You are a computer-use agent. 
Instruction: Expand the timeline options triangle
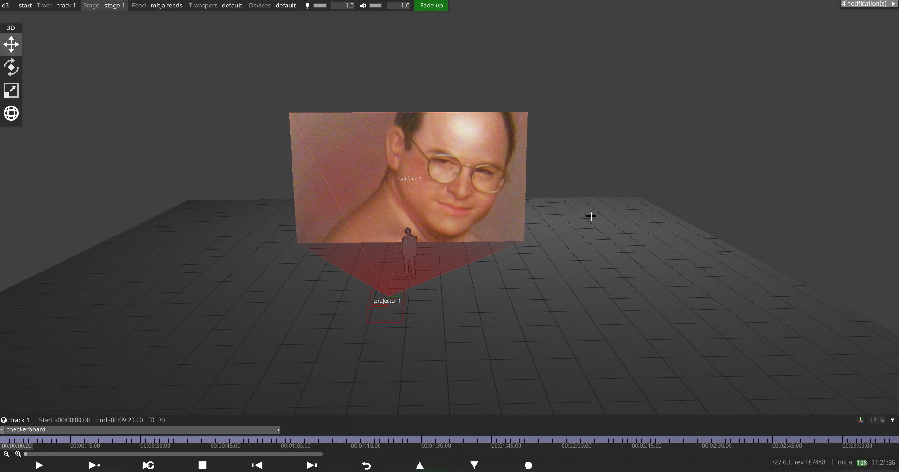[892, 420]
